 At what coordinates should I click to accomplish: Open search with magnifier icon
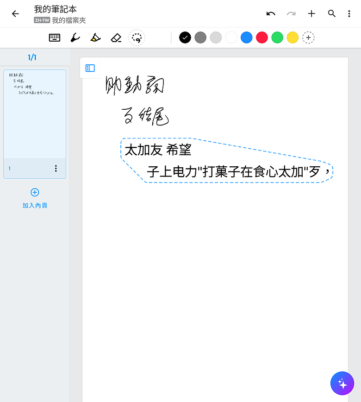pos(332,13)
